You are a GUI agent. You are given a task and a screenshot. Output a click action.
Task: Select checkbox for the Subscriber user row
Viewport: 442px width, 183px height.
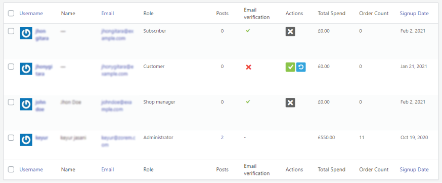[11, 31]
